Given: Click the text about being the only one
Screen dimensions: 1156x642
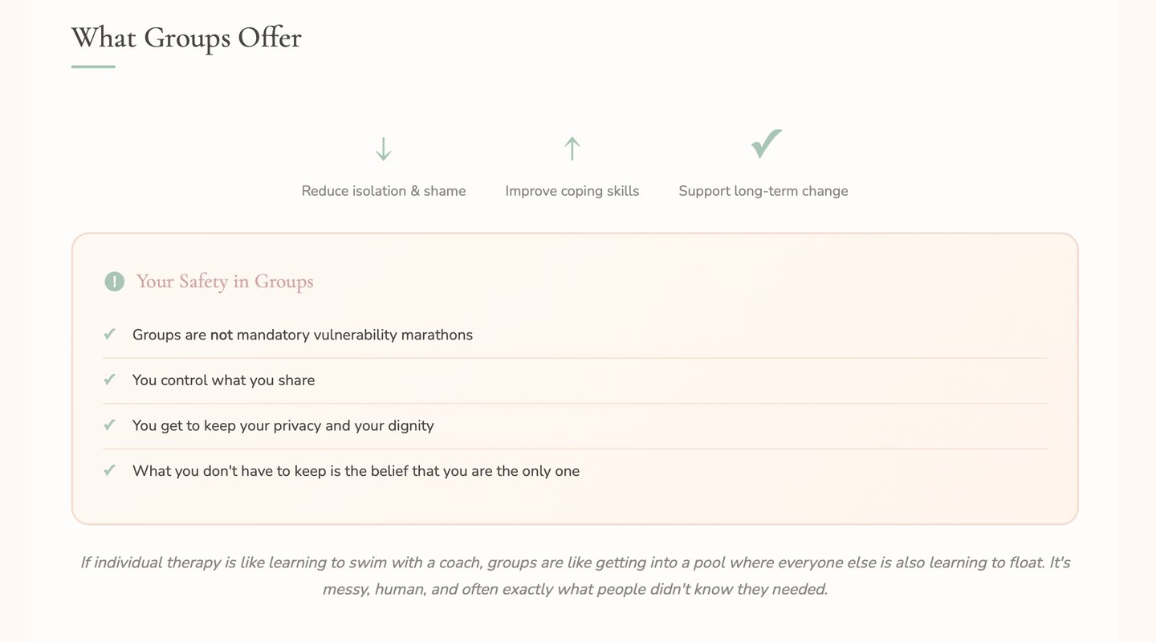Looking at the screenshot, I should tap(356, 471).
